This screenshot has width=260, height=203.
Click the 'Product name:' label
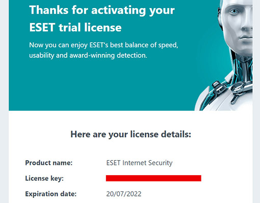[49, 163]
